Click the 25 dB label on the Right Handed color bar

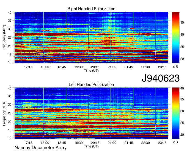(x=182, y=47)
